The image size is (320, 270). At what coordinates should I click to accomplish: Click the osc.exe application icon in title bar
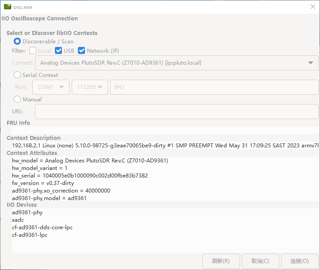point(8,7)
